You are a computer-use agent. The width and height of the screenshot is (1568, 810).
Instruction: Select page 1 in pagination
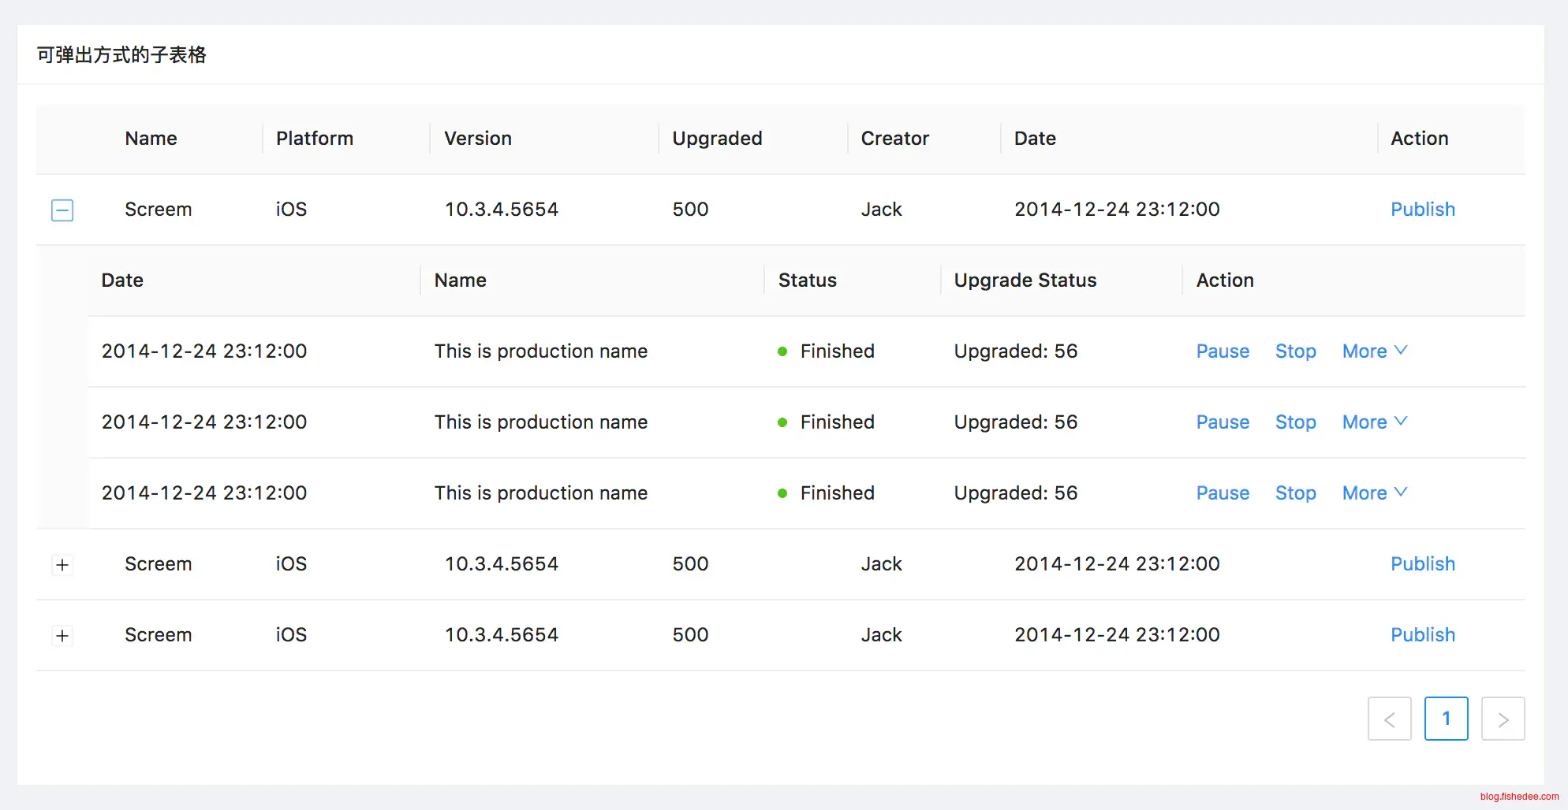pos(1446,719)
